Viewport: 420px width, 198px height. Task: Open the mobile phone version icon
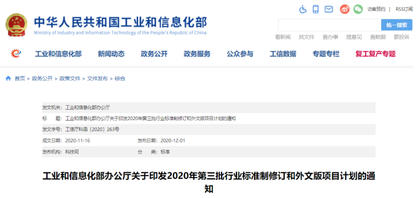(x=316, y=9)
